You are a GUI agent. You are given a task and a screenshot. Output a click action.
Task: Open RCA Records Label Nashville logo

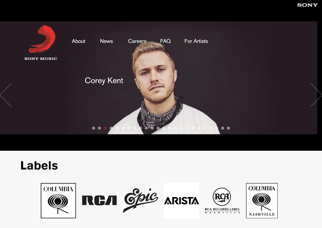(x=222, y=201)
